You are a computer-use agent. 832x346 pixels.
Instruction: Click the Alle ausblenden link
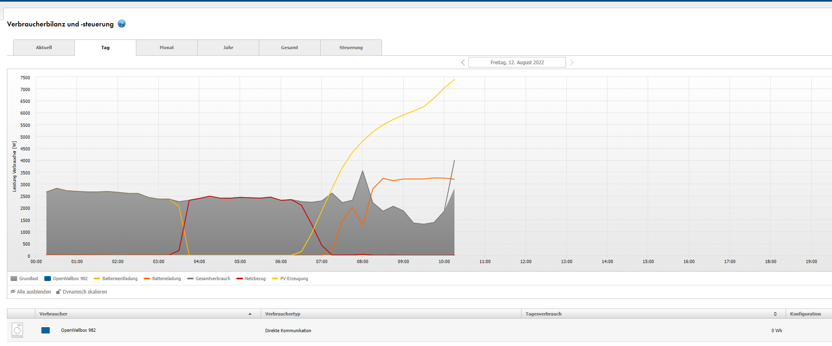coord(34,292)
